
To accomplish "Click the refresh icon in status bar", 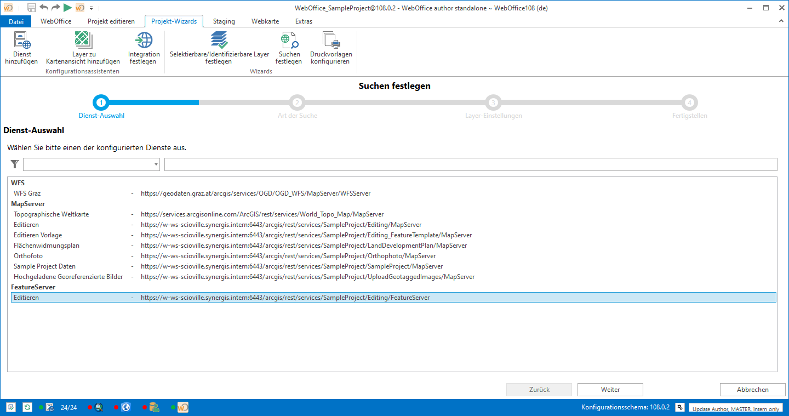I will coord(27,407).
